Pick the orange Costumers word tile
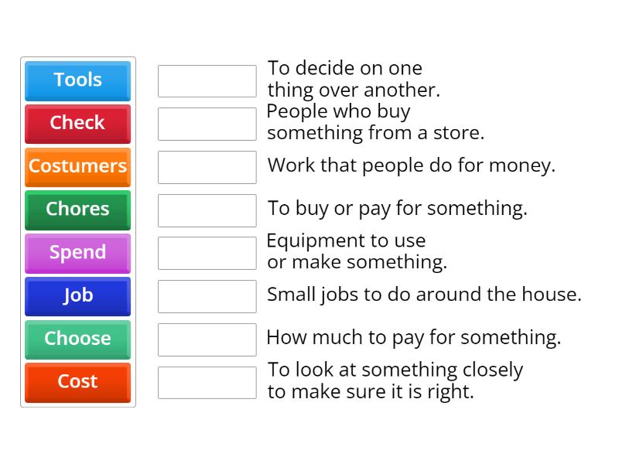This screenshot has width=619, height=464. (77, 167)
